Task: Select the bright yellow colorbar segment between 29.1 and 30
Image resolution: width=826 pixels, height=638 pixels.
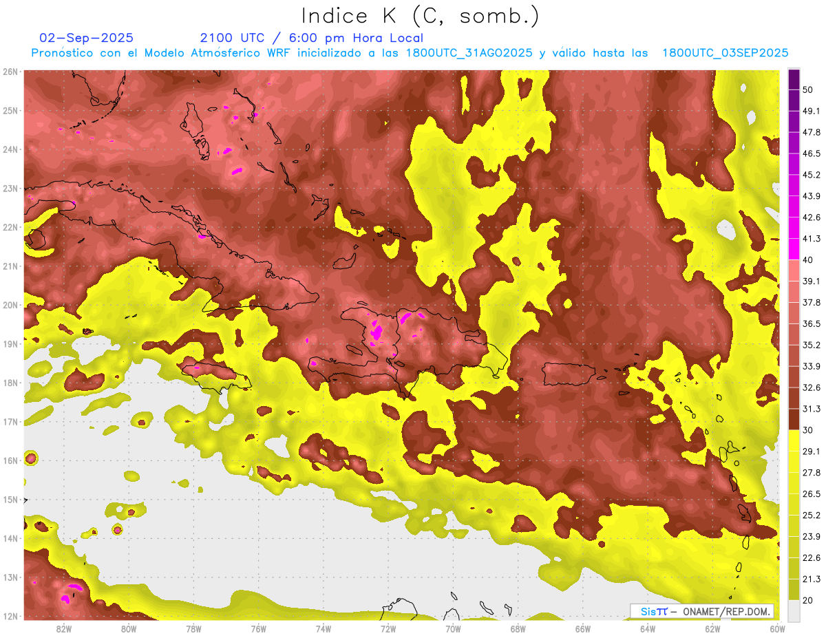Action: pos(794,441)
